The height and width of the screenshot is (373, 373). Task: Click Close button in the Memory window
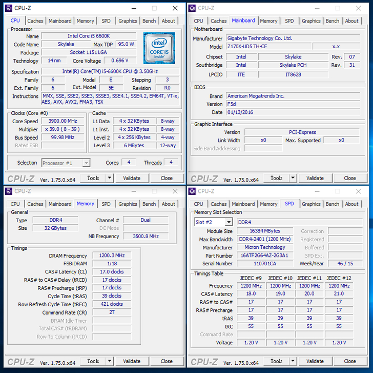pos(167,361)
